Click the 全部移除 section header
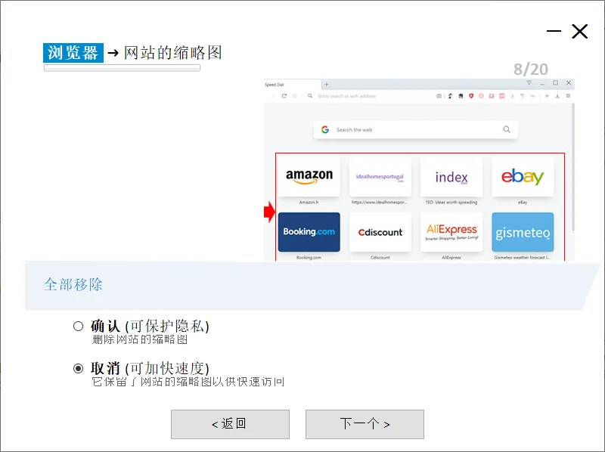This screenshot has height=452, width=605. (x=73, y=285)
